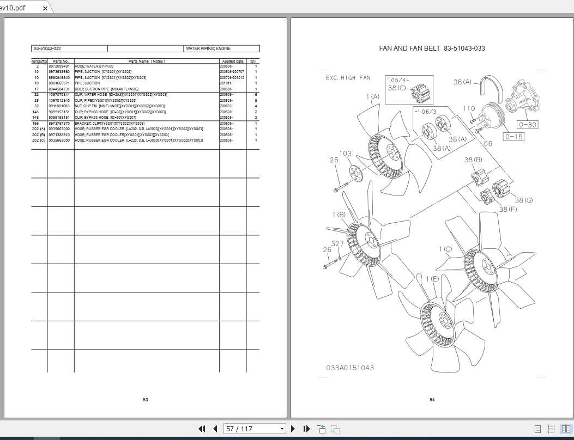The height and width of the screenshot is (440, 574).
Task: Close the ev10.pdf document tab
Action: pyautogui.click(x=45, y=8)
